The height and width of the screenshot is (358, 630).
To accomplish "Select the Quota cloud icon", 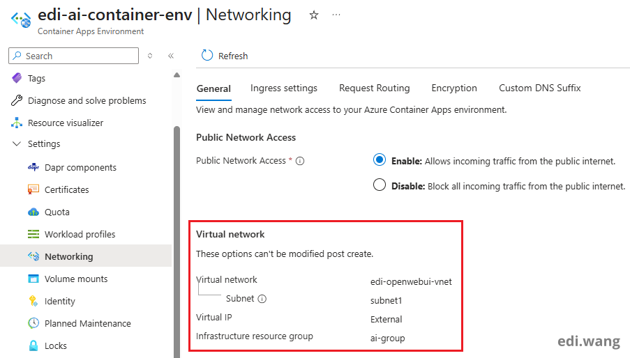I will 33,212.
